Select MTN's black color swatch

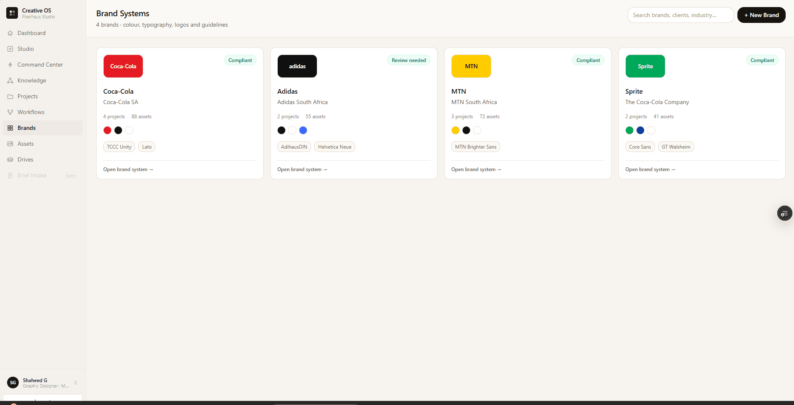466,130
